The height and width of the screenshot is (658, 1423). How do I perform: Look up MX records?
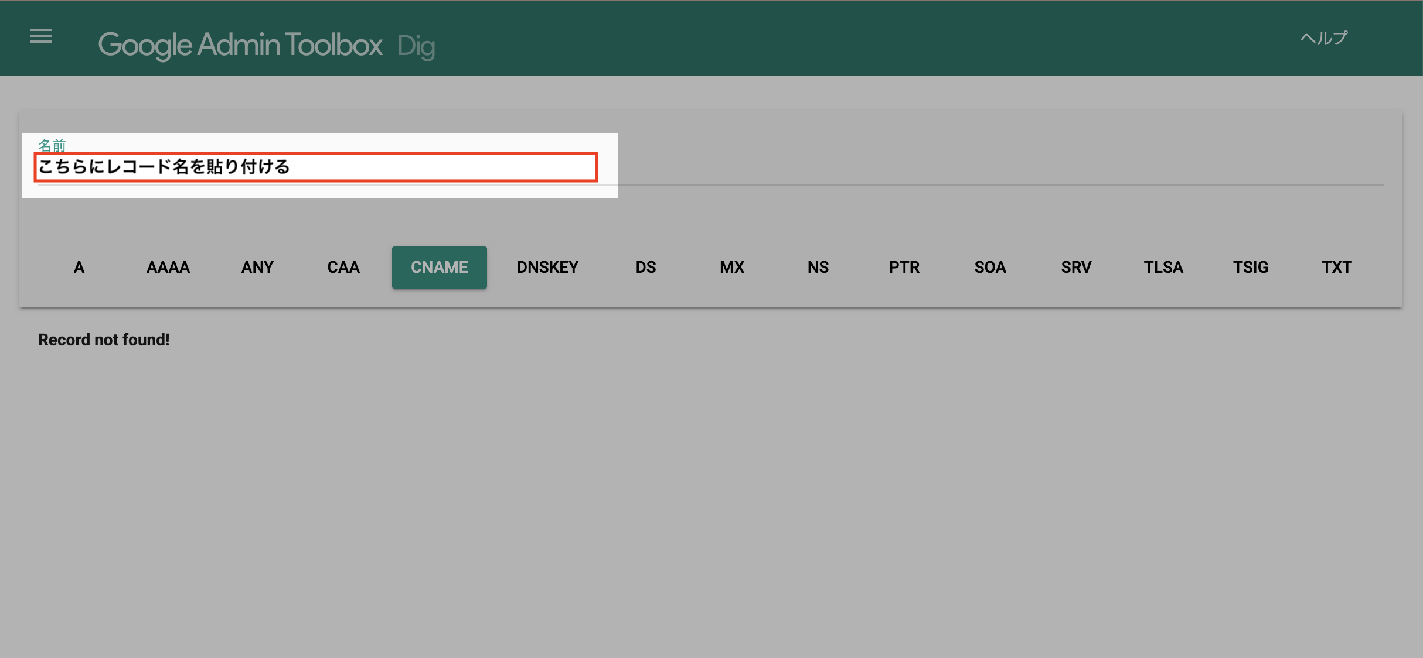[732, 268]
